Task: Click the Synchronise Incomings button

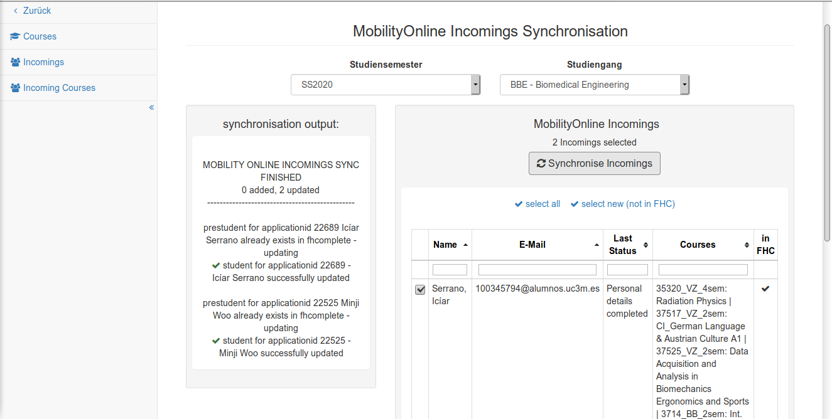Action: pyautogui.click(x=595, y=164)
